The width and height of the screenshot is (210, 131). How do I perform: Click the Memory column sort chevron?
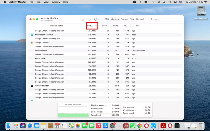96,26
